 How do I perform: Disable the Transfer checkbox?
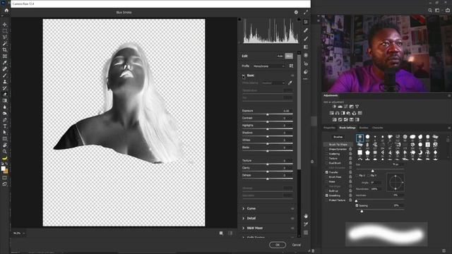pos(326,172)
